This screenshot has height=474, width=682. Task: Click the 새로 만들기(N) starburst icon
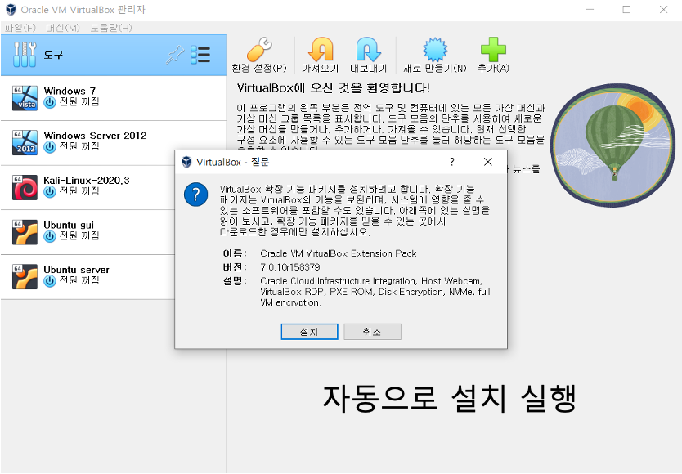[435, 49]
